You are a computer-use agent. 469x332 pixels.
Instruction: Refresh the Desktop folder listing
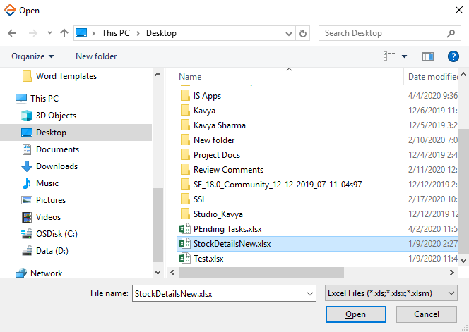pos(303,33)
